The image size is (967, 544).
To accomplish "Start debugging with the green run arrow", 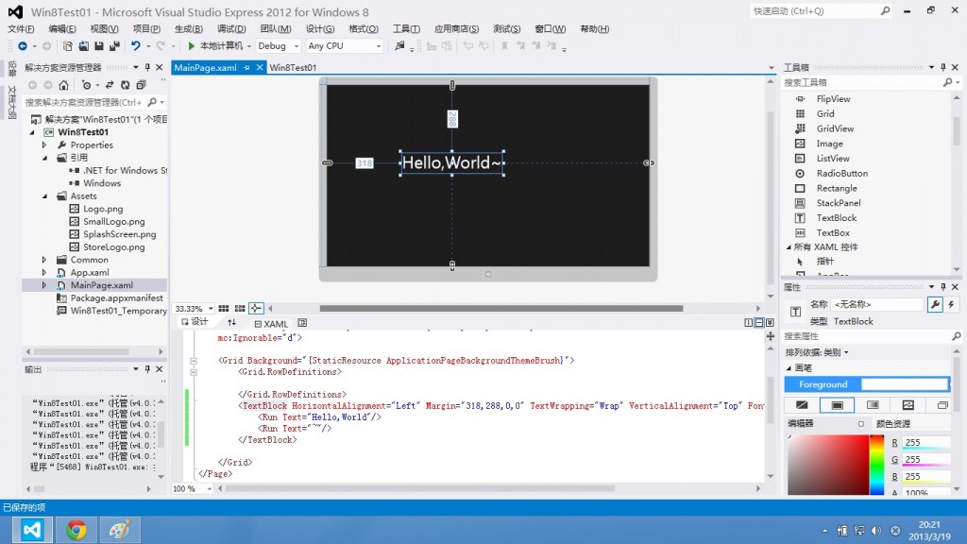I will [190, 44].
